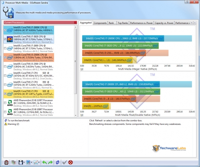Open the dropdown arrow beside line graph icon
This screenshot has height=167, width=200.
coord(39,162)
